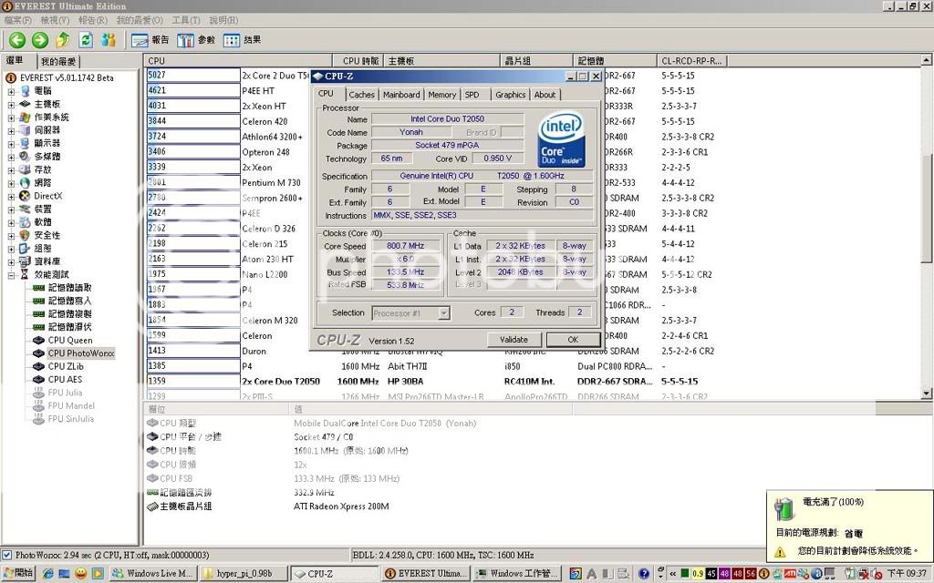
Task: Select the CPU AES benchmark
Action: [x=65, y=380]
